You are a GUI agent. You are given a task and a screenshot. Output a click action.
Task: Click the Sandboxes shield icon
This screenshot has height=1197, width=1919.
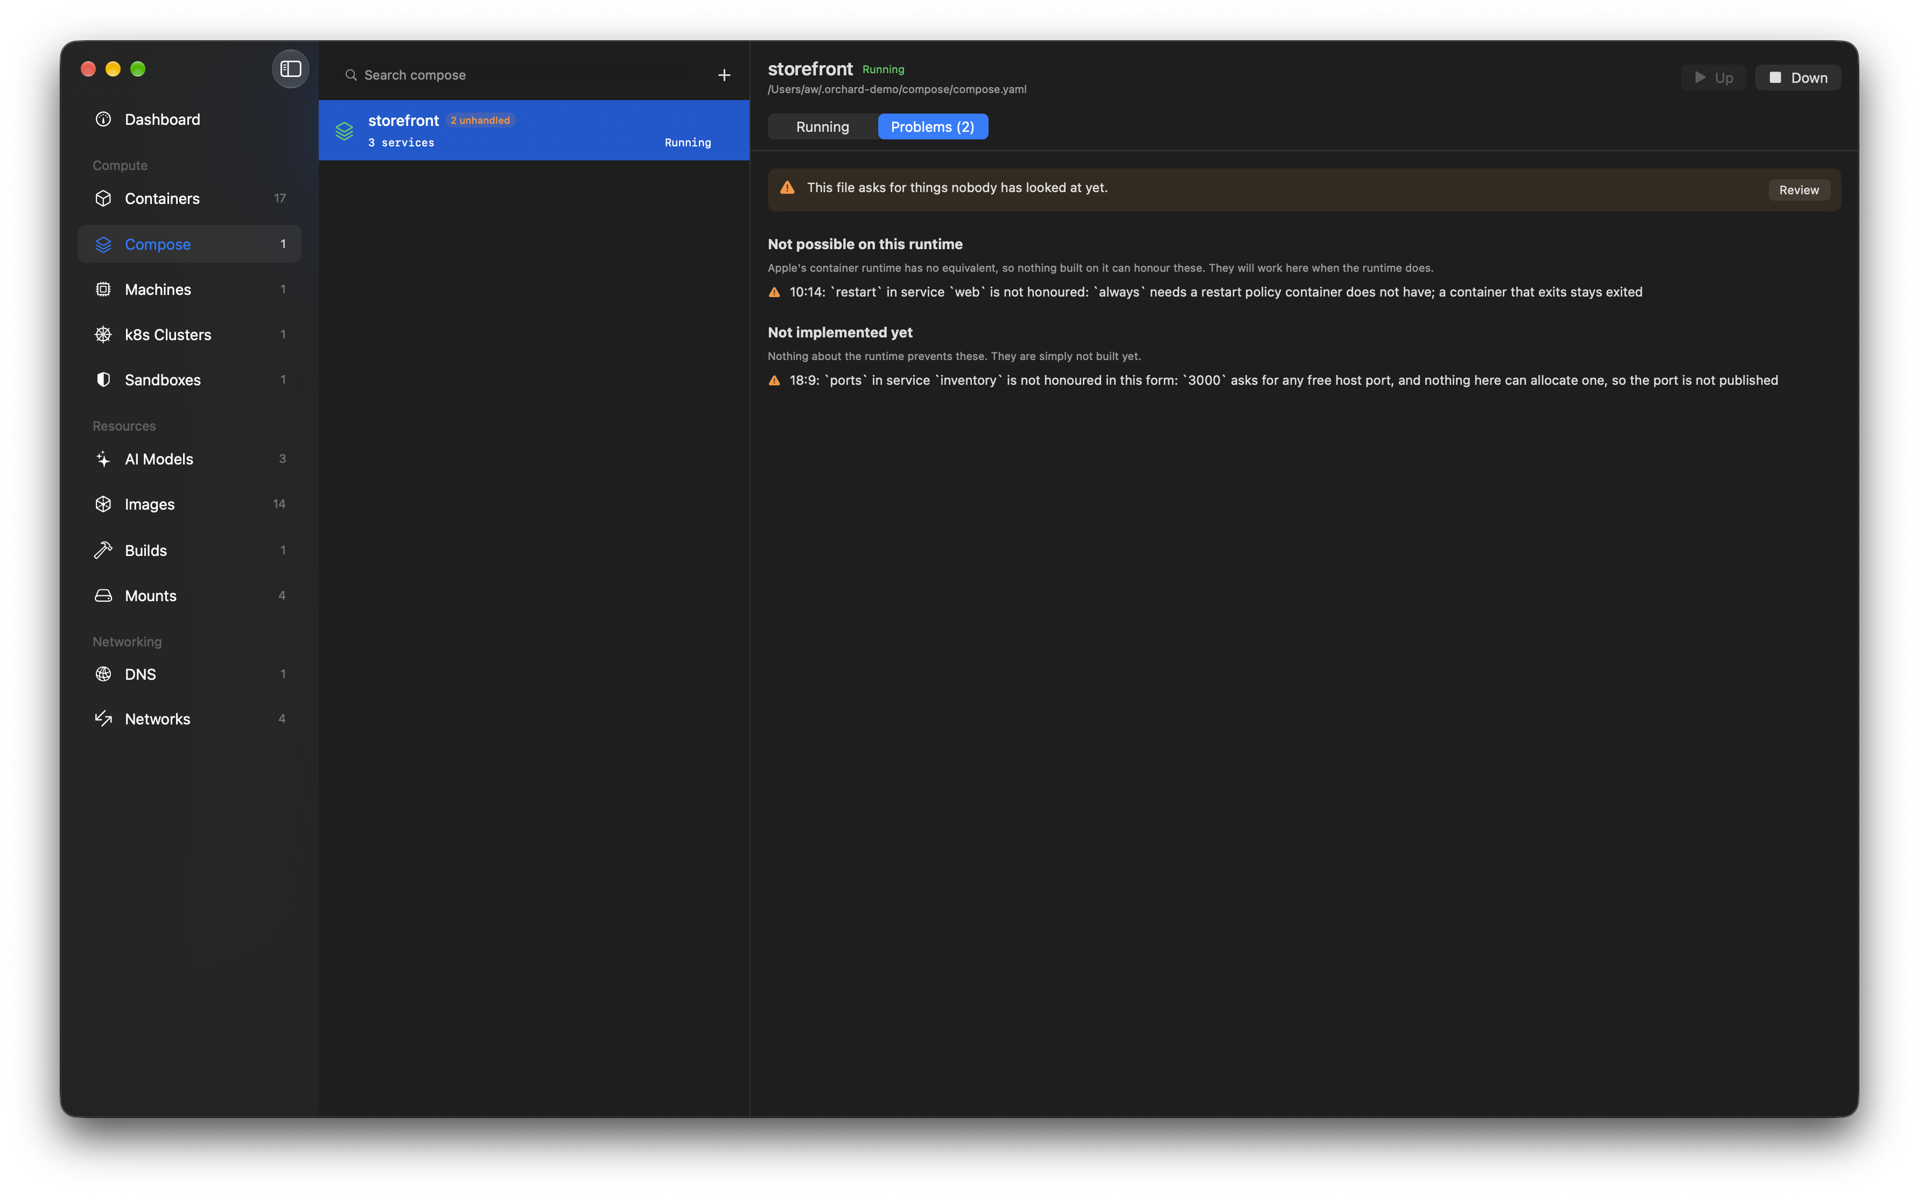(x=103, y=380)
